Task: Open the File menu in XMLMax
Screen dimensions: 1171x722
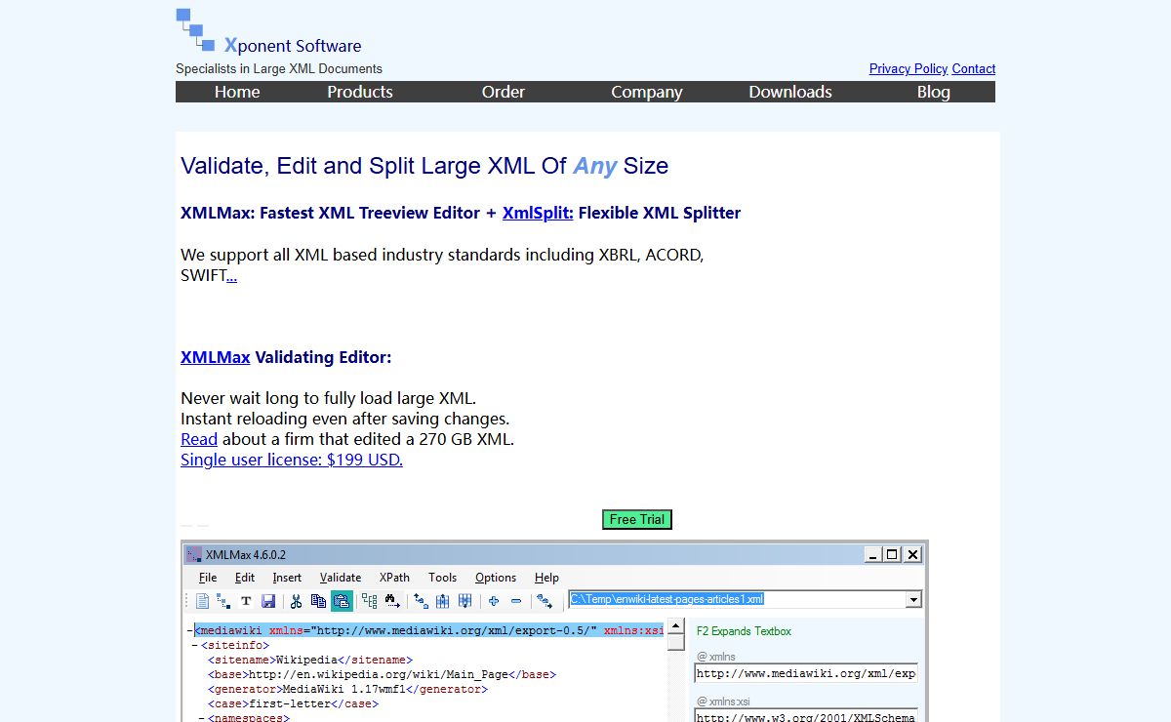Action: coord(208,578)
